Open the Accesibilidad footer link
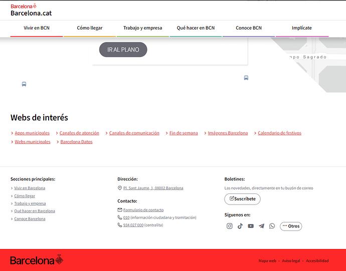The image size is (346, 271). point(317,261)
